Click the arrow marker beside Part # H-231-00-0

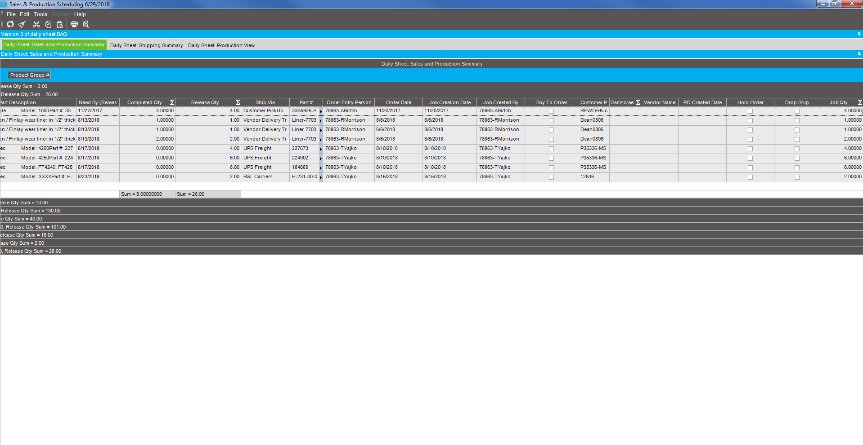click(321, 177)
